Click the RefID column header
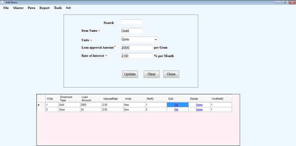Image resolution: width=296 pixels, height=146 pixels. point(156,99)
